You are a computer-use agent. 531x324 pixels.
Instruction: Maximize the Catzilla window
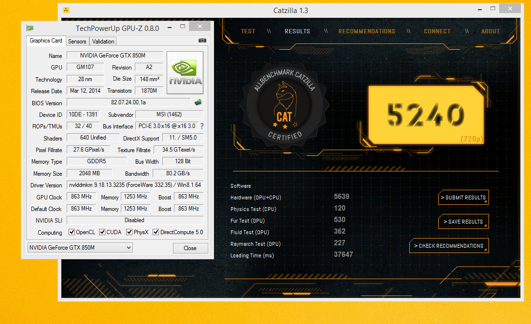click(493, 9)
